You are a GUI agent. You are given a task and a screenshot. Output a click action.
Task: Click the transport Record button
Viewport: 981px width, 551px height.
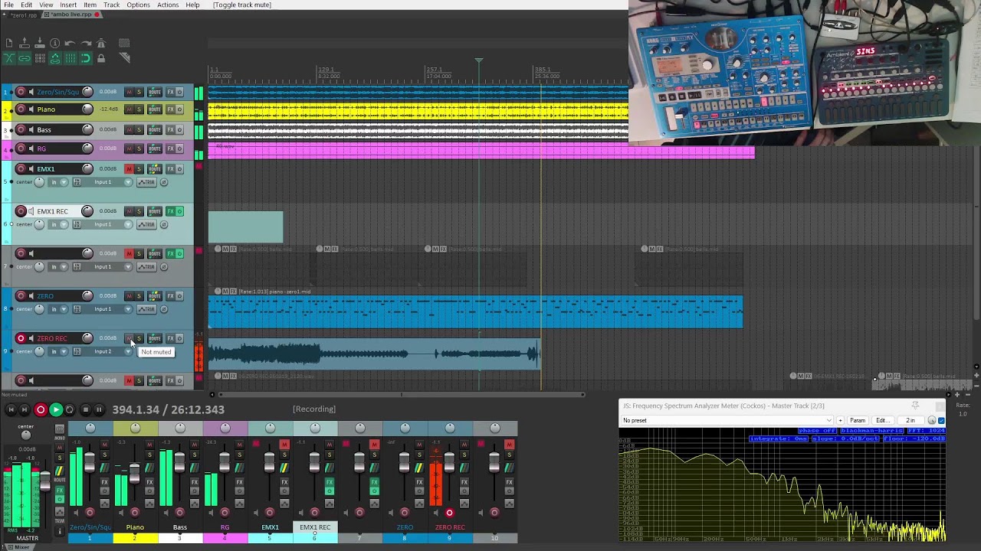[x=41, y=409]
